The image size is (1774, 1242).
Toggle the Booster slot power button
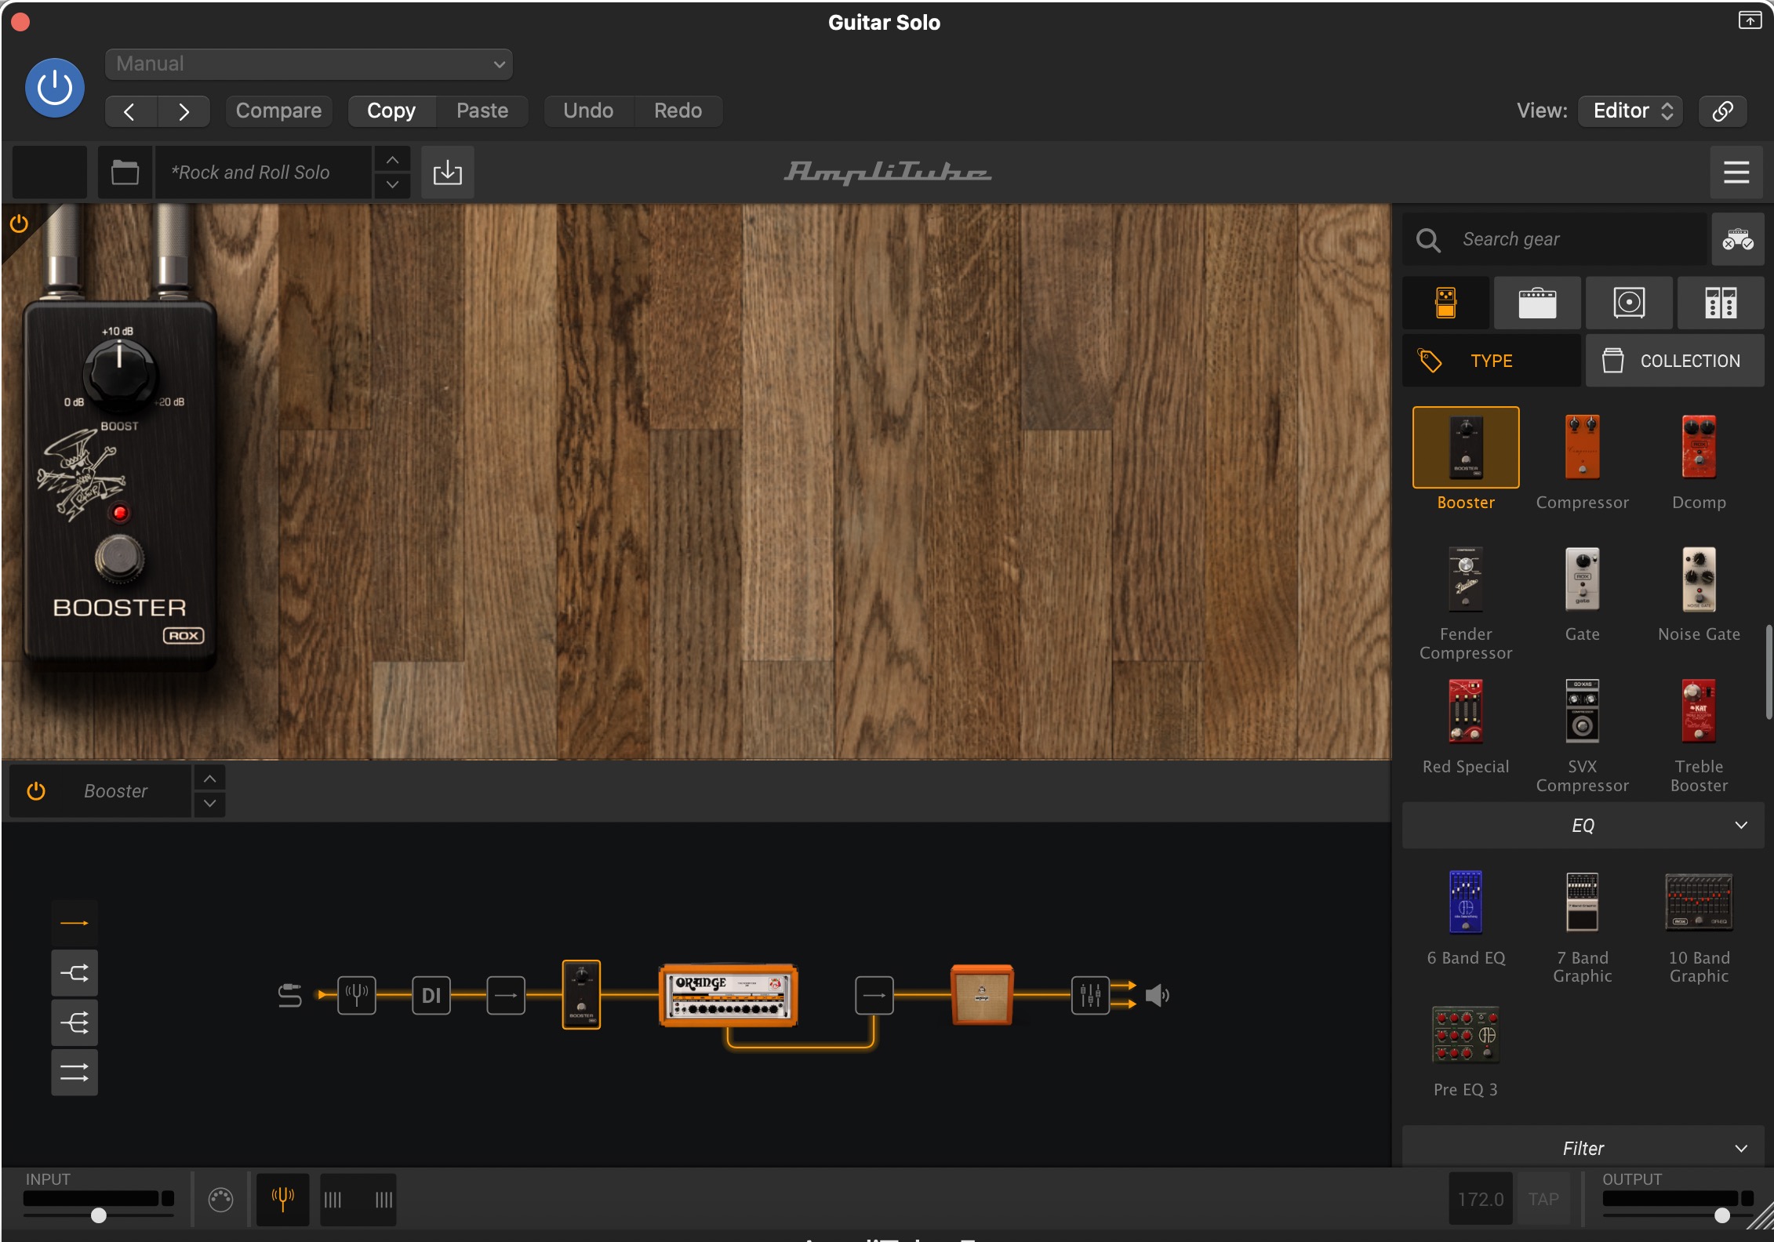[x=36, y=791]
